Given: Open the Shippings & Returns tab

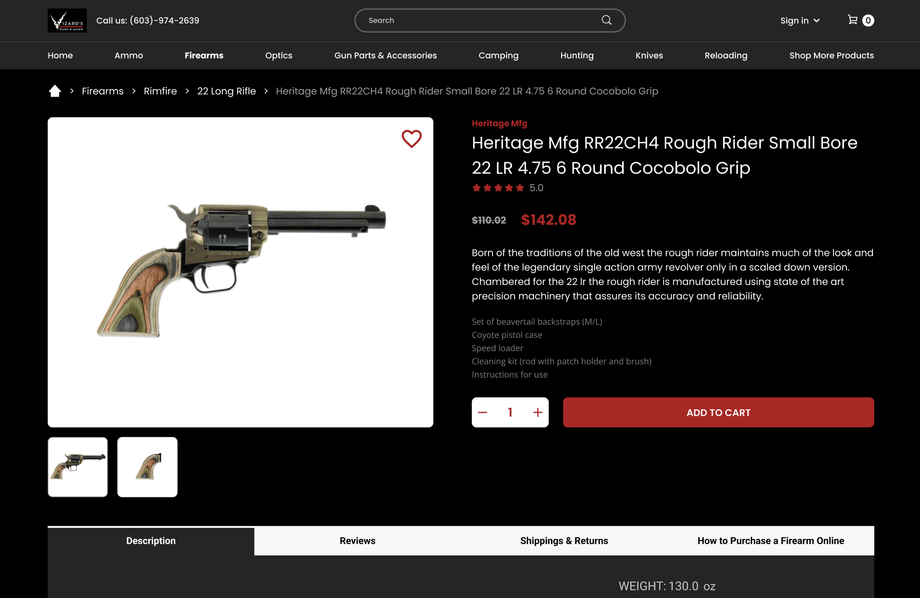Looking at the screenshot, I should tap(564, 540).
